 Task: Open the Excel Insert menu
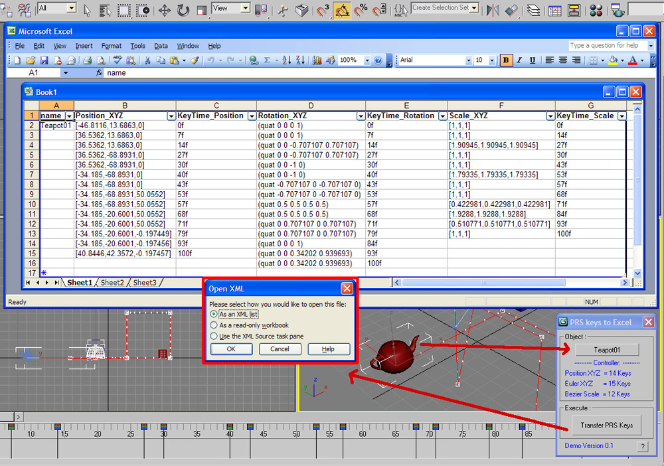[x=84, y=46]
